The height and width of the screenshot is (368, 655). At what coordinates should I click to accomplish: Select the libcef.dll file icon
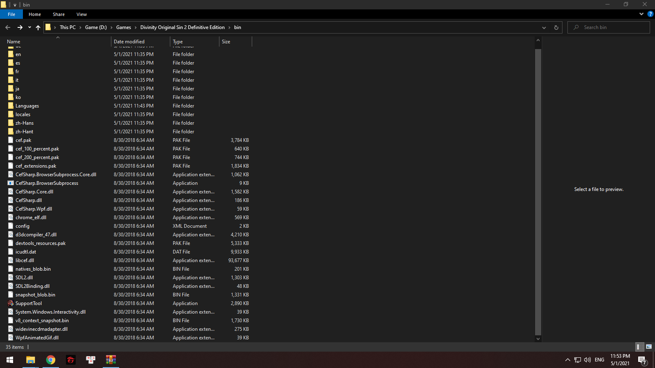tap(11, 260)
